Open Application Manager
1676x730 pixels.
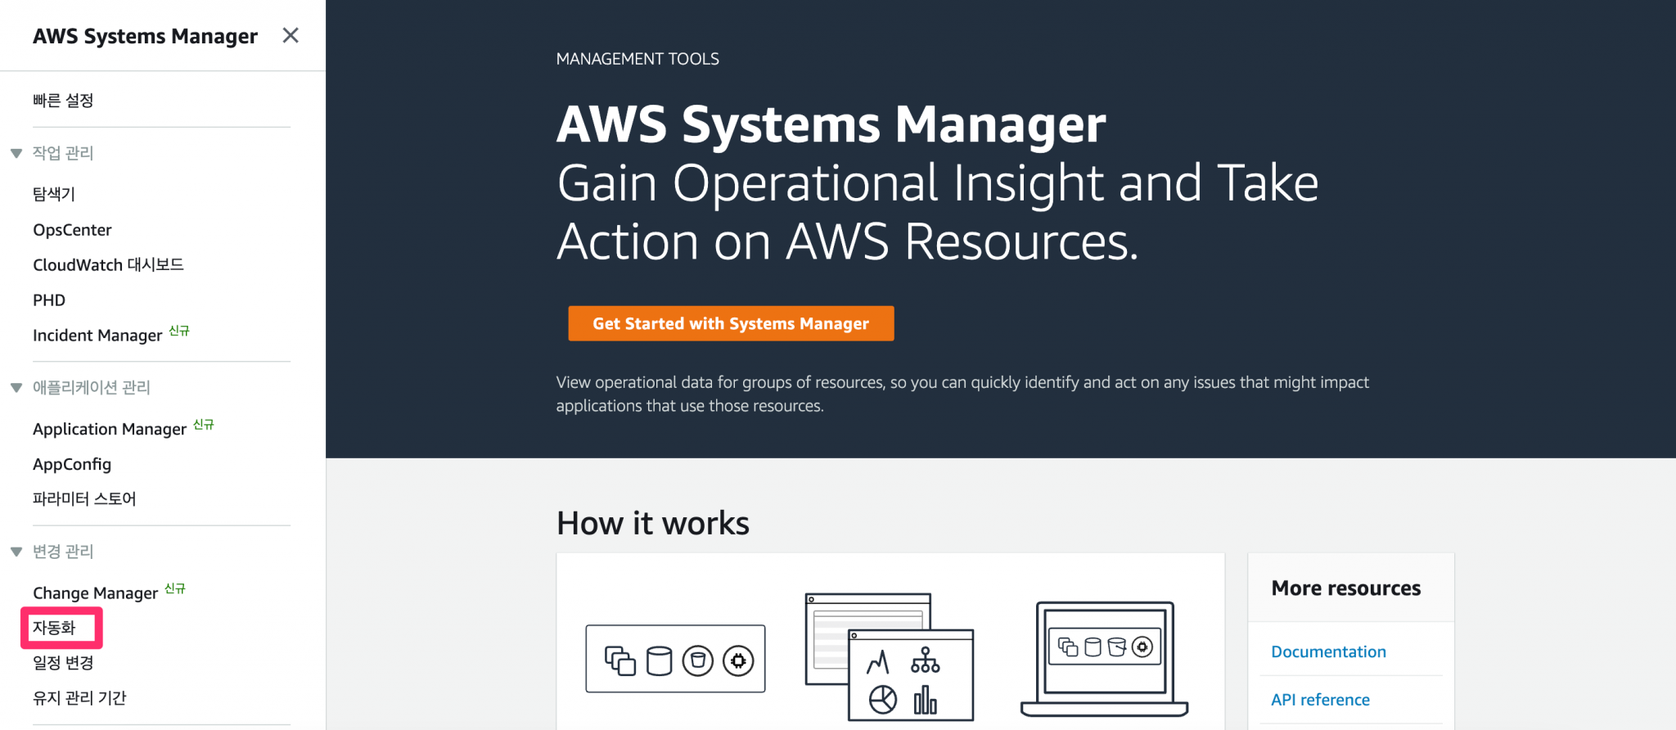(x=110, y=430)
